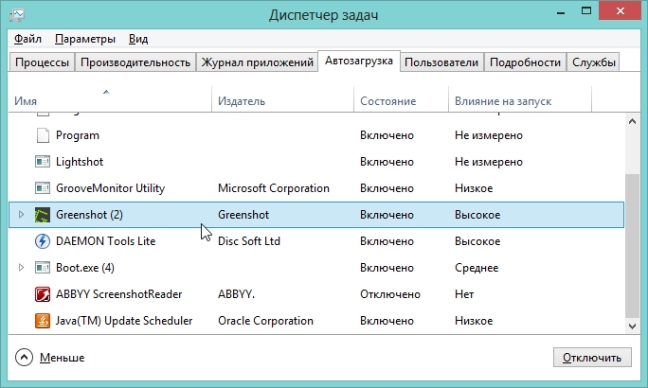Close the Диспетчер задач window

coord(620,10)
